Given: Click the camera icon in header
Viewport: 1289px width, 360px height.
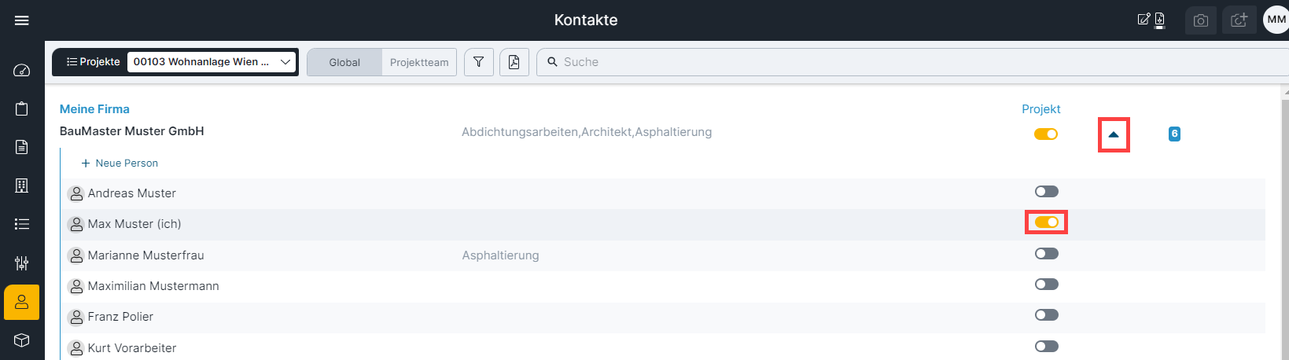Looking at the screenshot, I should (1201, 20).
